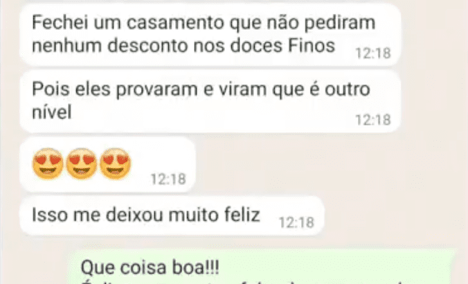Click the word "outro" in the second message
Image resolution: width=468 pixels, height=284 pixels.
point(347,89)
